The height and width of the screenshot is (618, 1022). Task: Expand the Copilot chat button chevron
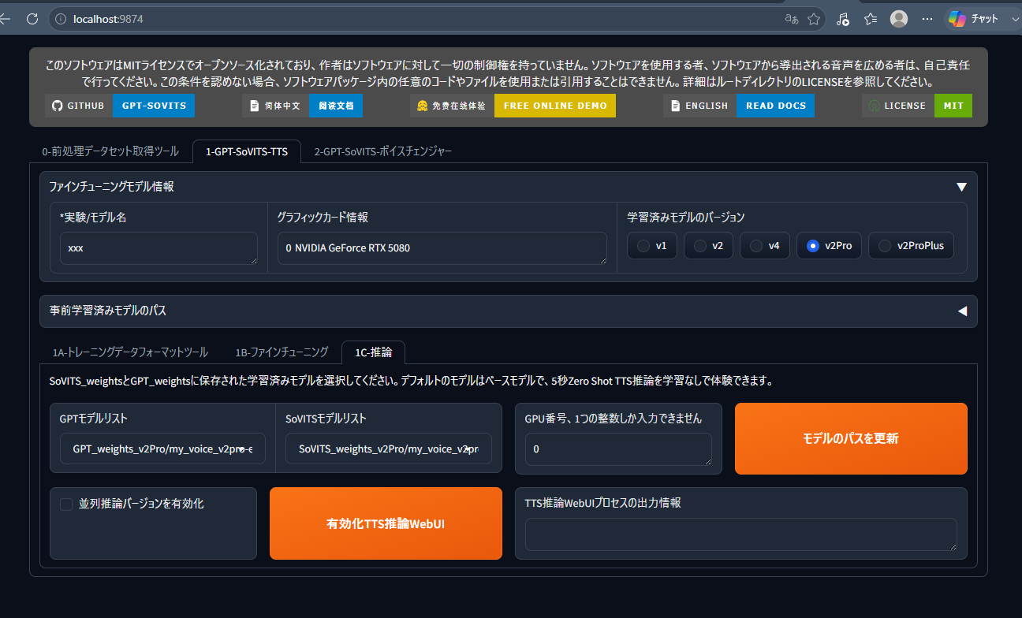[x=1015, y=19]
